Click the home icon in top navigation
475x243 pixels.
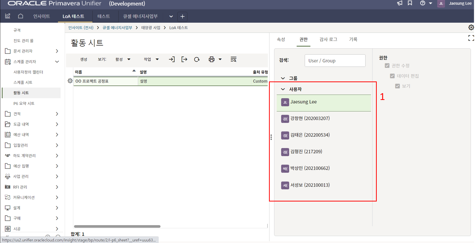pyautogui.click(x=20, y=16)
